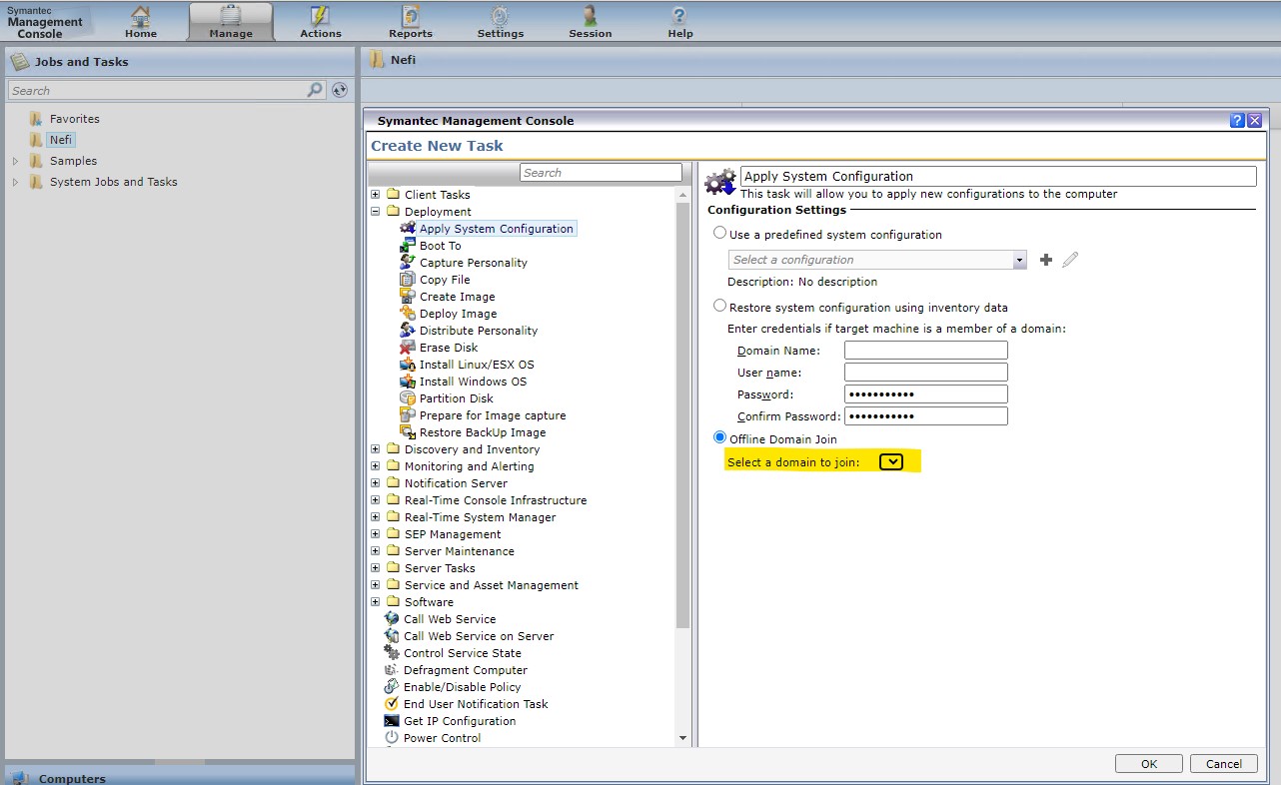Open the domain to join dropdown
Screen dimensions: 1281x785
(891, 461)
